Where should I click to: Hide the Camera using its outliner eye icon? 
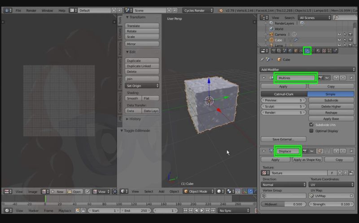(x=339, y=34)
